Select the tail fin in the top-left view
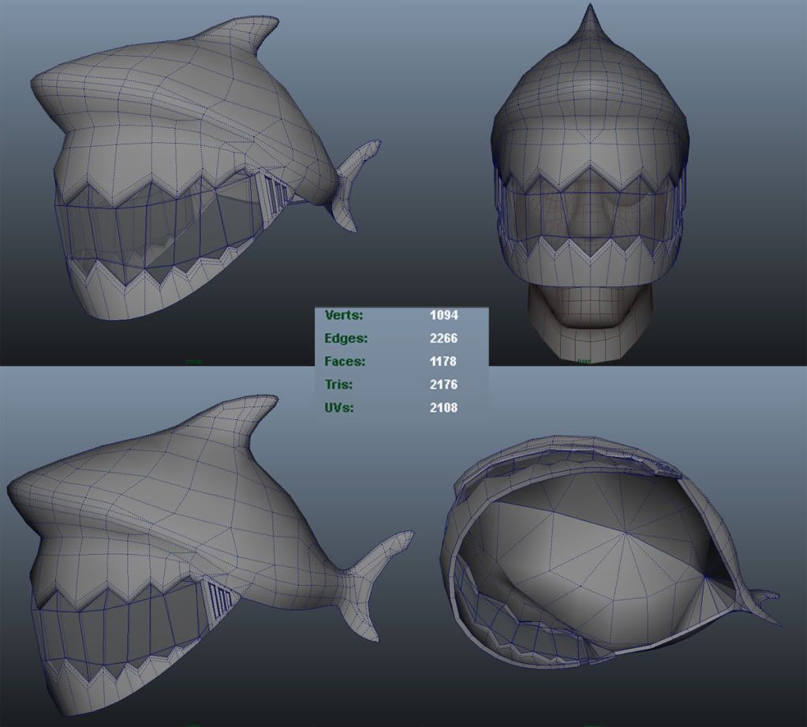 tap(353, 183)
